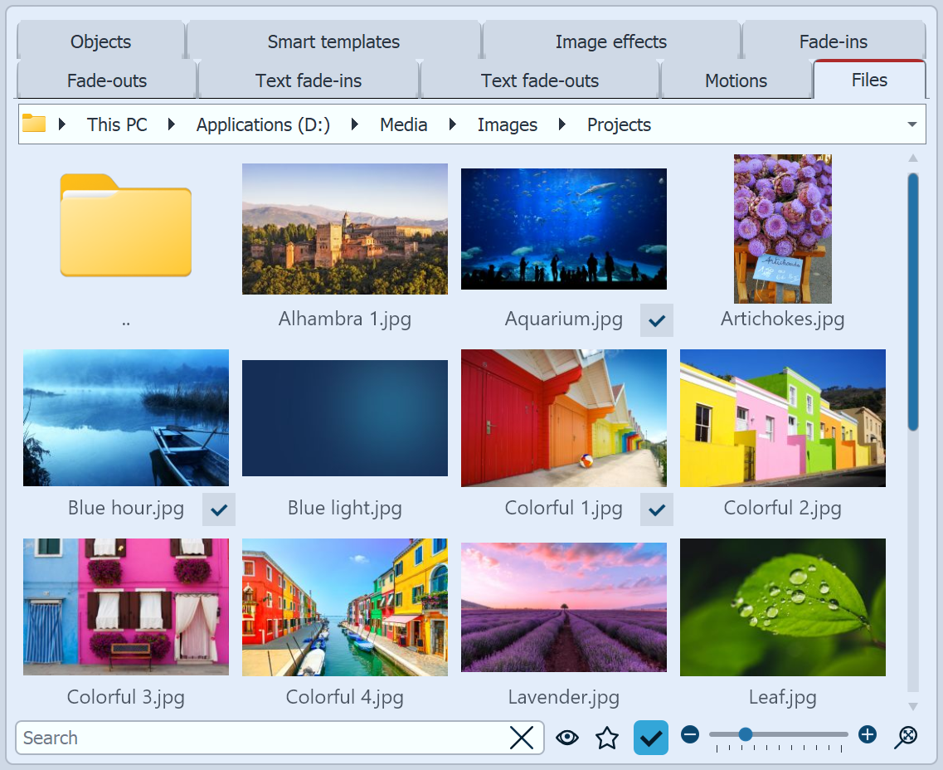Click the eye preview icon near the search bar

(x=567, y=737)
